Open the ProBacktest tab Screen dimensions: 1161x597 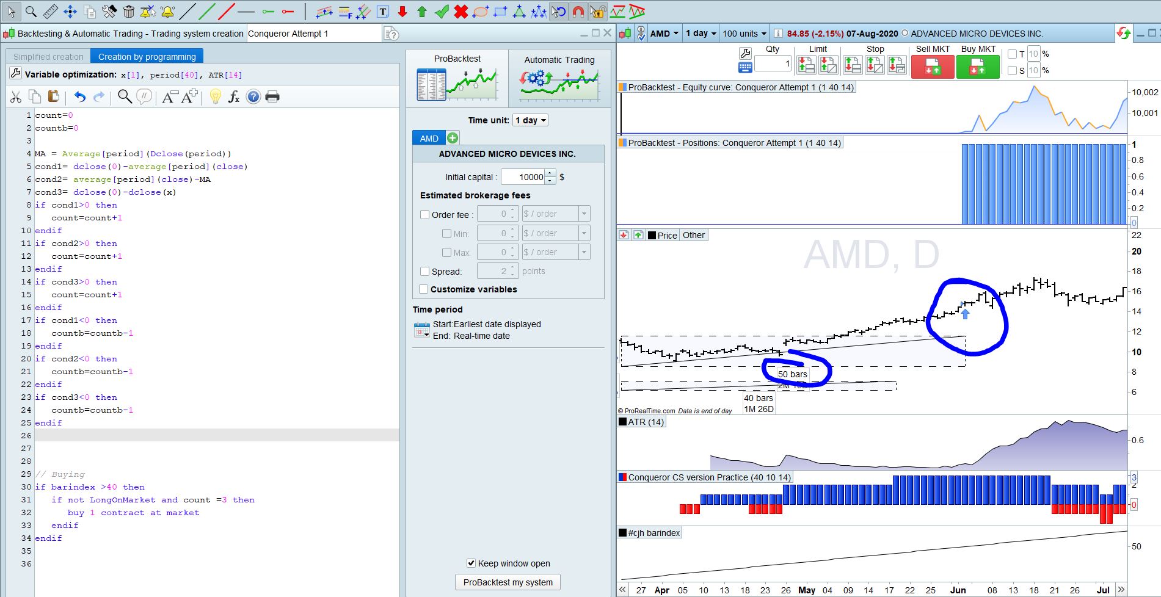pos(457,78)
